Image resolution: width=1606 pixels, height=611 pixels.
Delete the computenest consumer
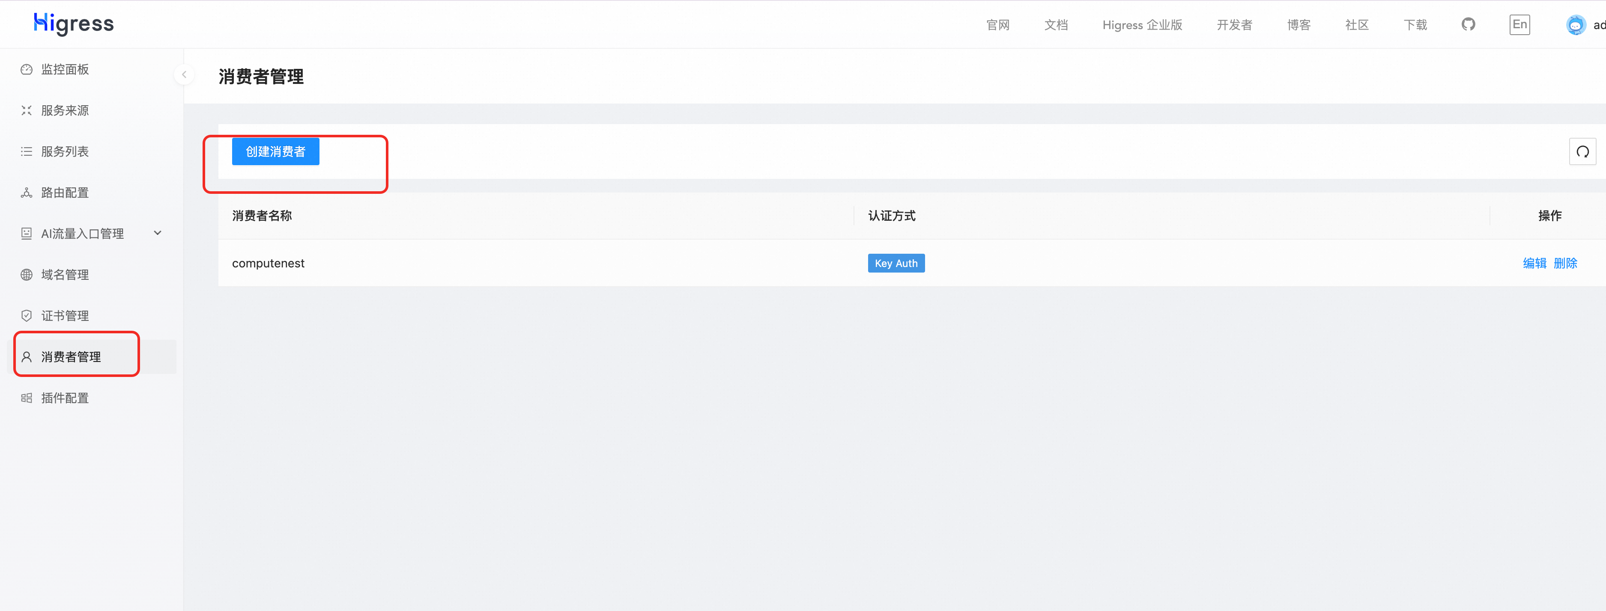click(1565, 263)
